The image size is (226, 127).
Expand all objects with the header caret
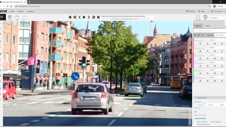pyautogui.click(x=202, y=35)
